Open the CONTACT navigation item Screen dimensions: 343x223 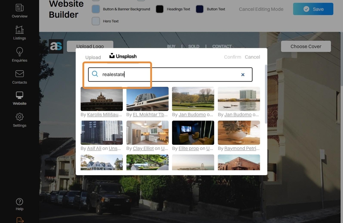[x=222, y=46]
